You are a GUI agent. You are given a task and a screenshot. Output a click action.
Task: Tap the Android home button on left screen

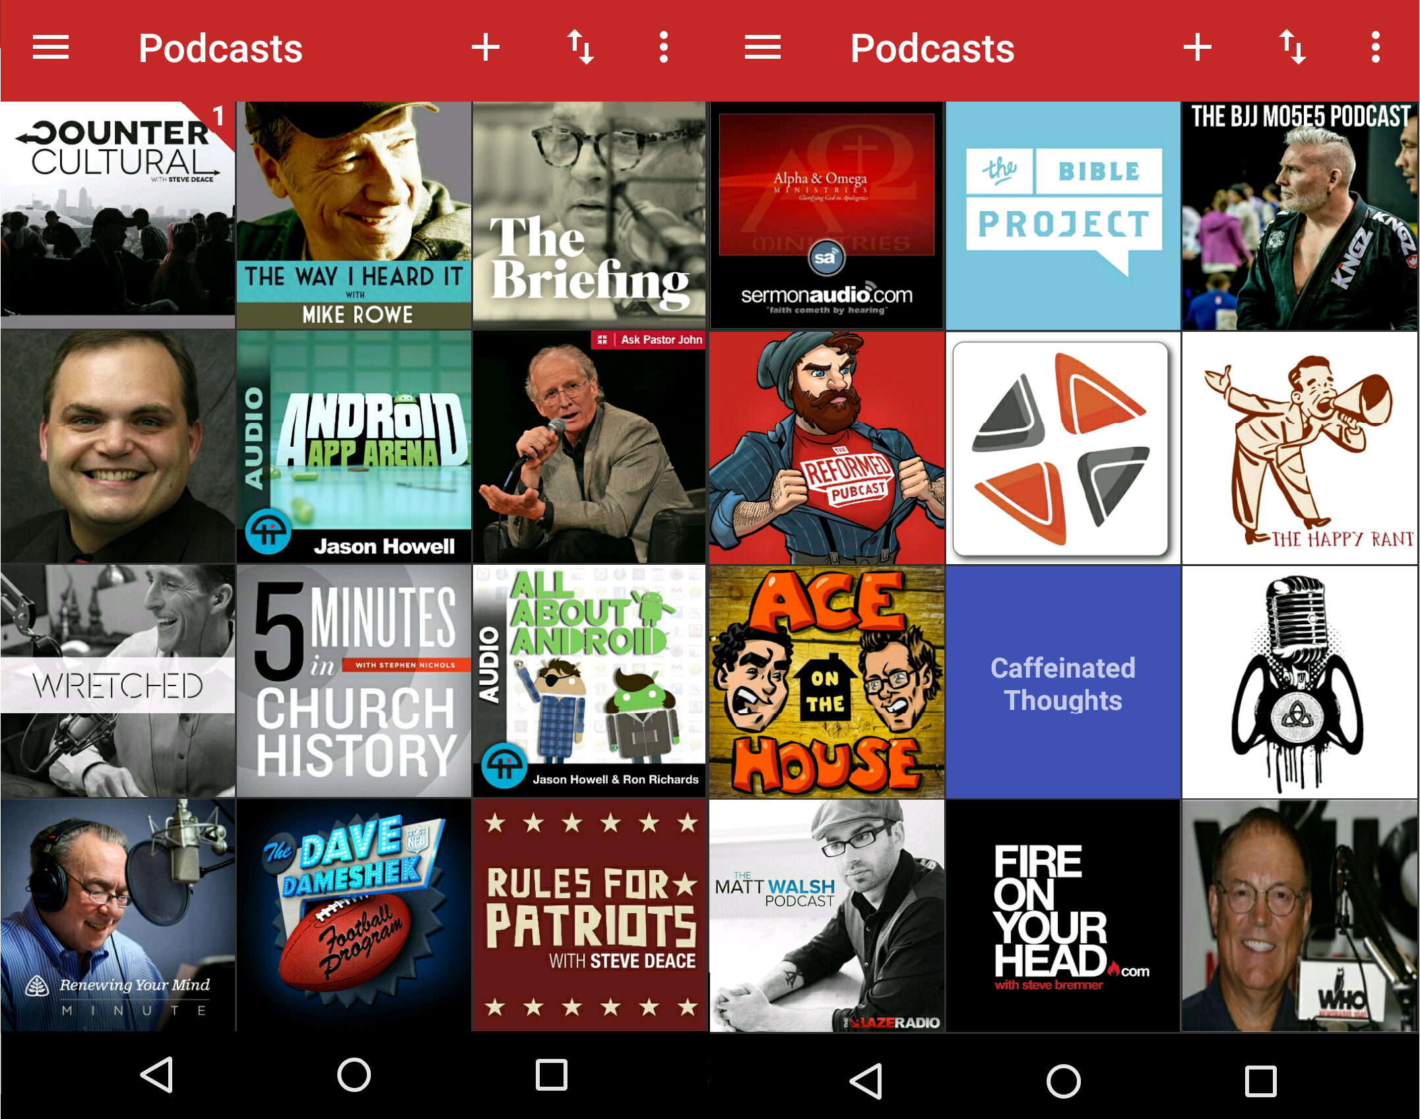354,1075
